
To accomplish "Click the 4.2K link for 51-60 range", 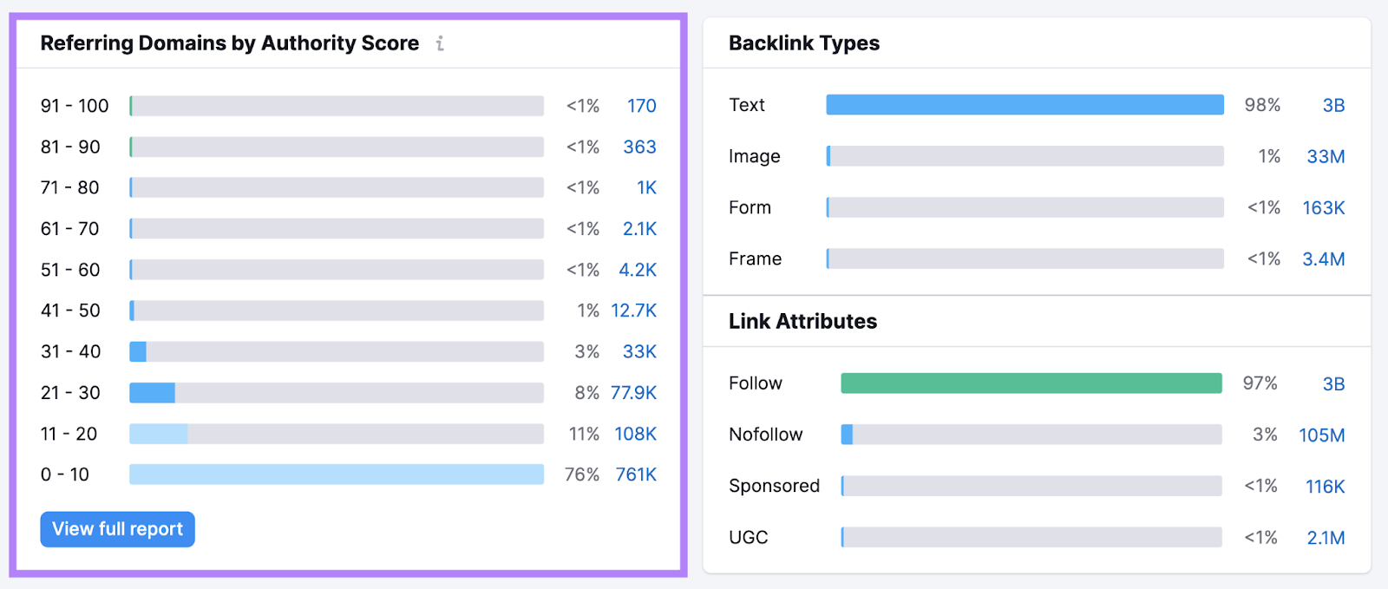I will click(x=638, y=269).
